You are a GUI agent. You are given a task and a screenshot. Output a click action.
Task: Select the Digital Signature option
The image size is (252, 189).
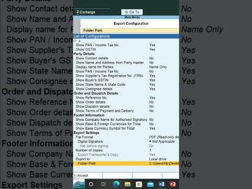click(x=90, y=141)
